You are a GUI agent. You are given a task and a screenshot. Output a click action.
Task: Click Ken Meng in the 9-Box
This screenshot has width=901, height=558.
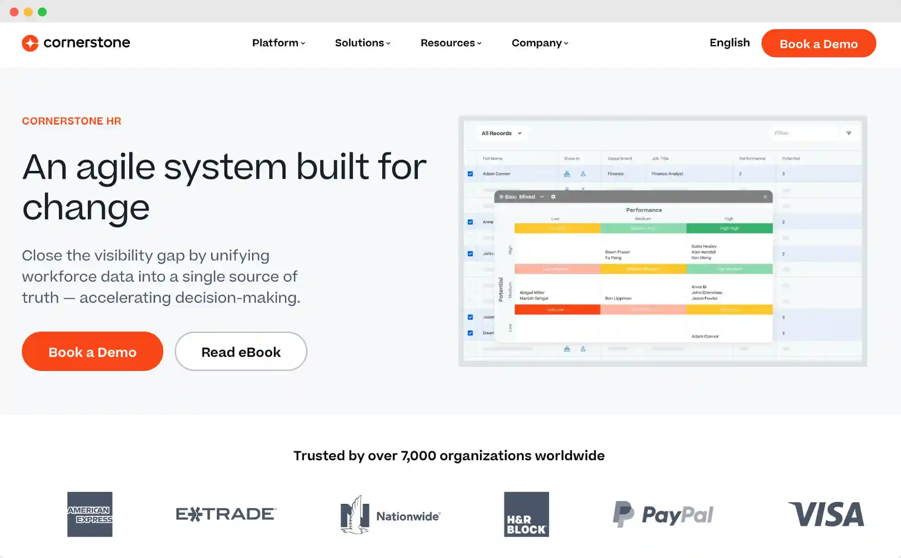point(701,258)
